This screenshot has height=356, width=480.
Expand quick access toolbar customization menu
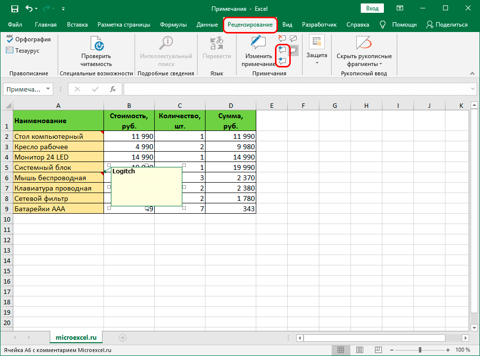coord(64,8)
